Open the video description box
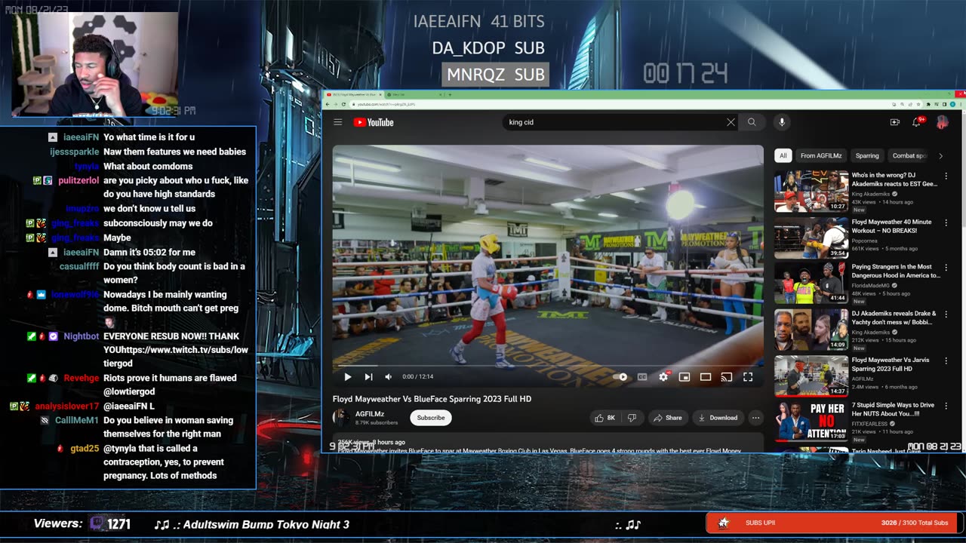The image size is (966, 543). (548, 444)
